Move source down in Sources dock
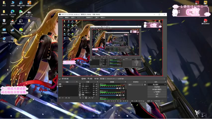Viewport: 212px width, 119px height. click(92, 98)
